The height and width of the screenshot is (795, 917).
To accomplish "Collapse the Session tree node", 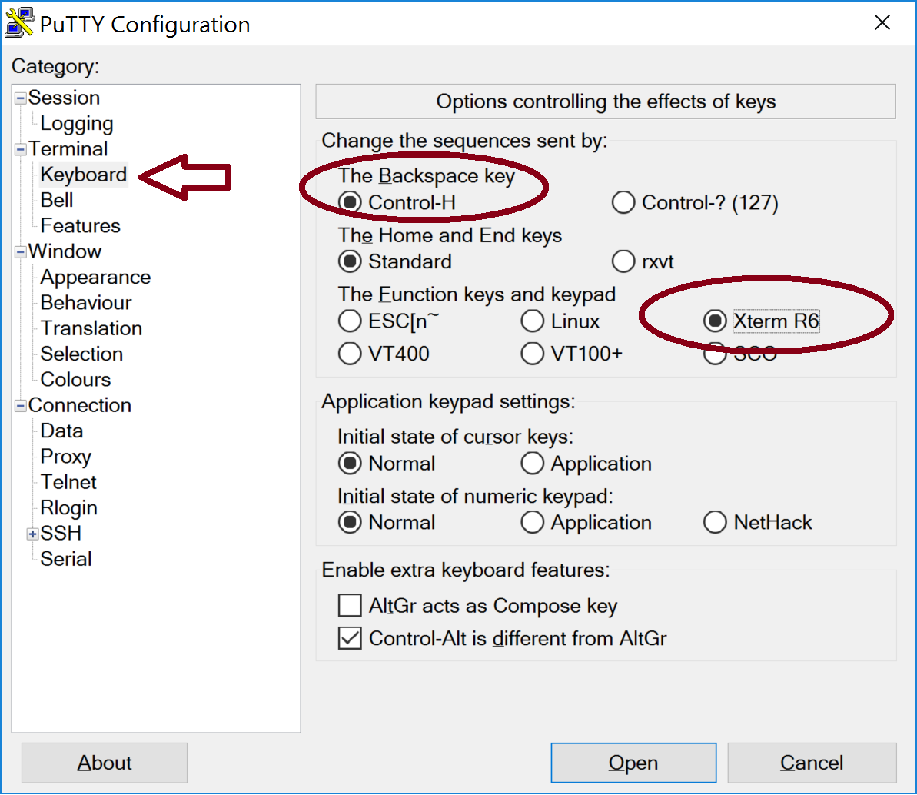I will (x=21, y=98).
